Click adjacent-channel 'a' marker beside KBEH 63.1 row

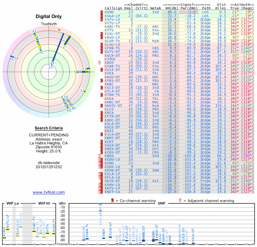point(99,62)
